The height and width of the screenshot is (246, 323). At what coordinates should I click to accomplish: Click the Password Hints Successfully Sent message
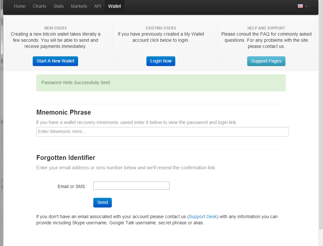pyautogui.click(x=161, y=83)
